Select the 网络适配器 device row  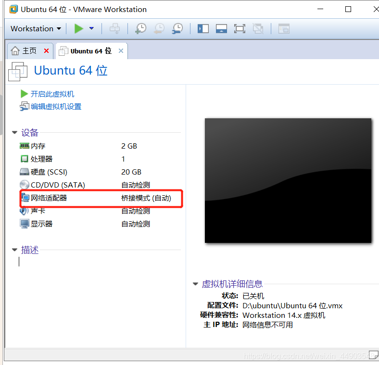pos(100,198)
